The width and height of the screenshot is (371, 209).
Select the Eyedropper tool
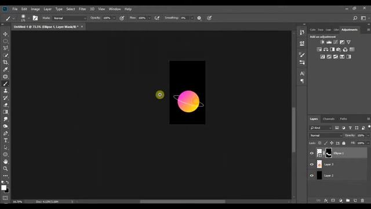coord(5,70)
